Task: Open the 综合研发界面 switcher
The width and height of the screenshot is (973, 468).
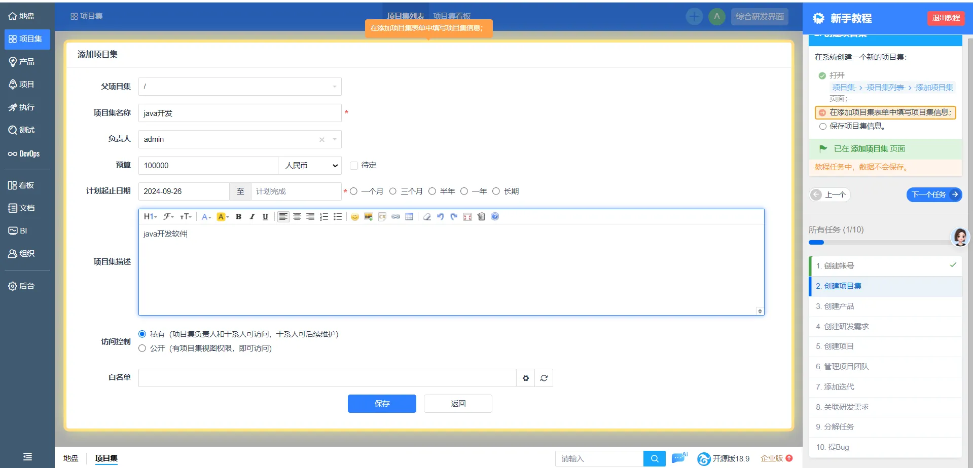Action: pyautogui.click(x=760, y=17)
